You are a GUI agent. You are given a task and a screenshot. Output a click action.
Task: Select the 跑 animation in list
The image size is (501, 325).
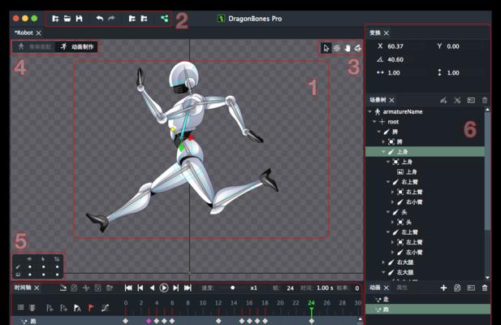(428, 310)
